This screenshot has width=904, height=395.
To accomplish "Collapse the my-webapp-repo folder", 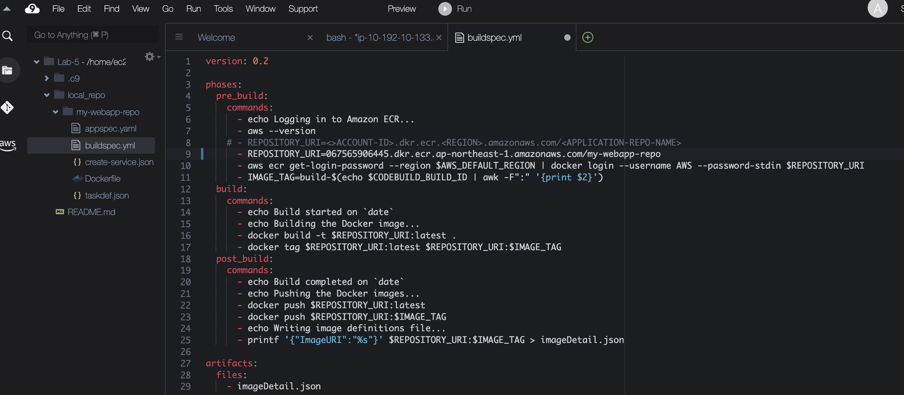I will (x=56, y=112).
